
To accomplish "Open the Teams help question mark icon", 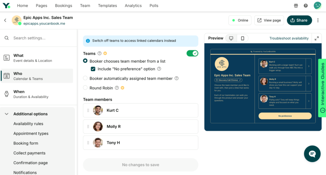I will [100, 54].
